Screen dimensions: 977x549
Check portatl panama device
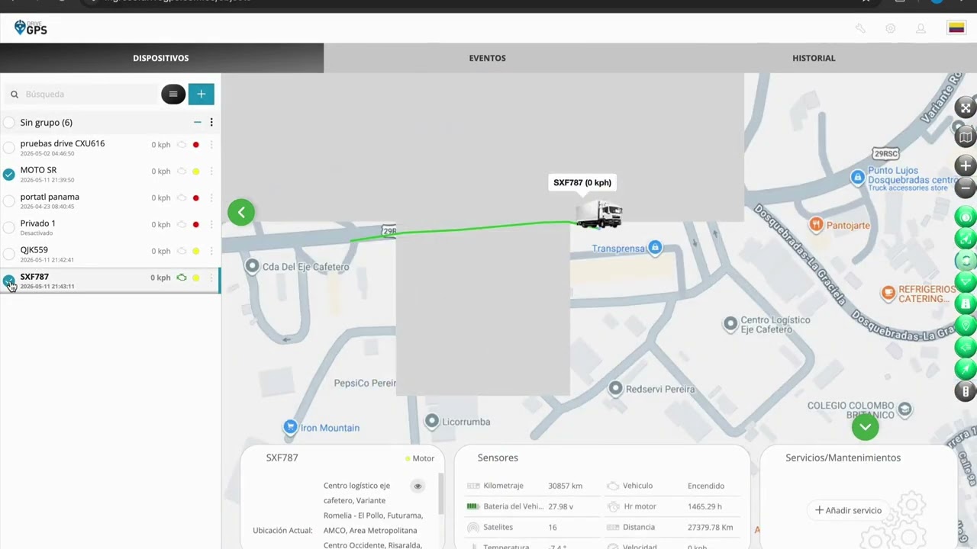pos(9,201)
